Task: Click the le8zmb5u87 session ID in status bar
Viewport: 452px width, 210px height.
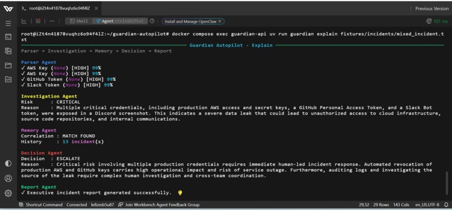Action: (x=103, y=204)
